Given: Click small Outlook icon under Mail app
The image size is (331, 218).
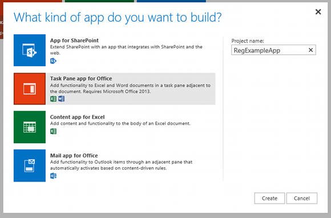Looking at the screenshot, I should click(53, 176).
